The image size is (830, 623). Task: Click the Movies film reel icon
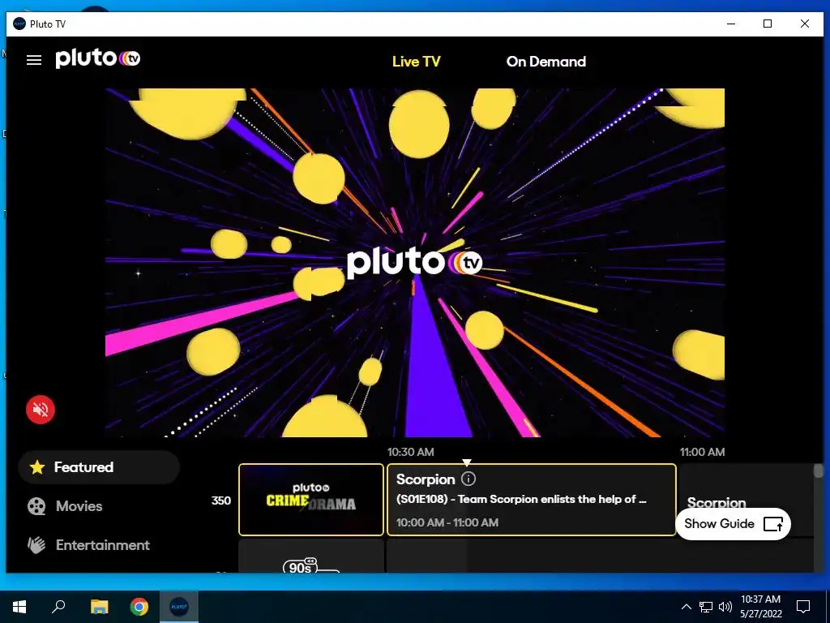click(36, 506)
